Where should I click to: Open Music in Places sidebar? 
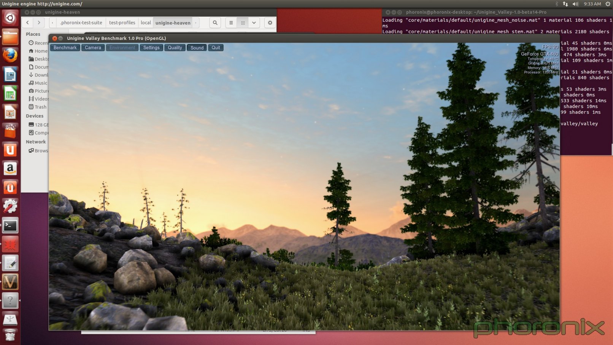(38, 83)
